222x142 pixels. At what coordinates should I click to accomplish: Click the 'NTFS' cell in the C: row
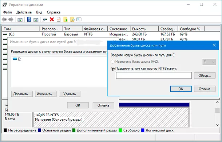tap(88, 34)
